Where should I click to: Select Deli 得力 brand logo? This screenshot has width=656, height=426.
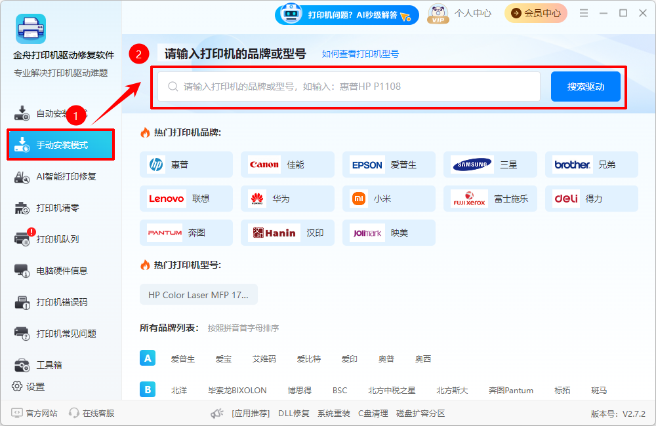[566, 199]
